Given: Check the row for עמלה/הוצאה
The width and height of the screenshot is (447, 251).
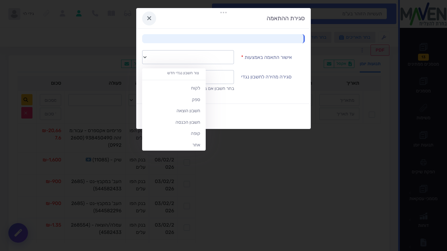Looking at the screenshot, I should click(x=187, y=228).
